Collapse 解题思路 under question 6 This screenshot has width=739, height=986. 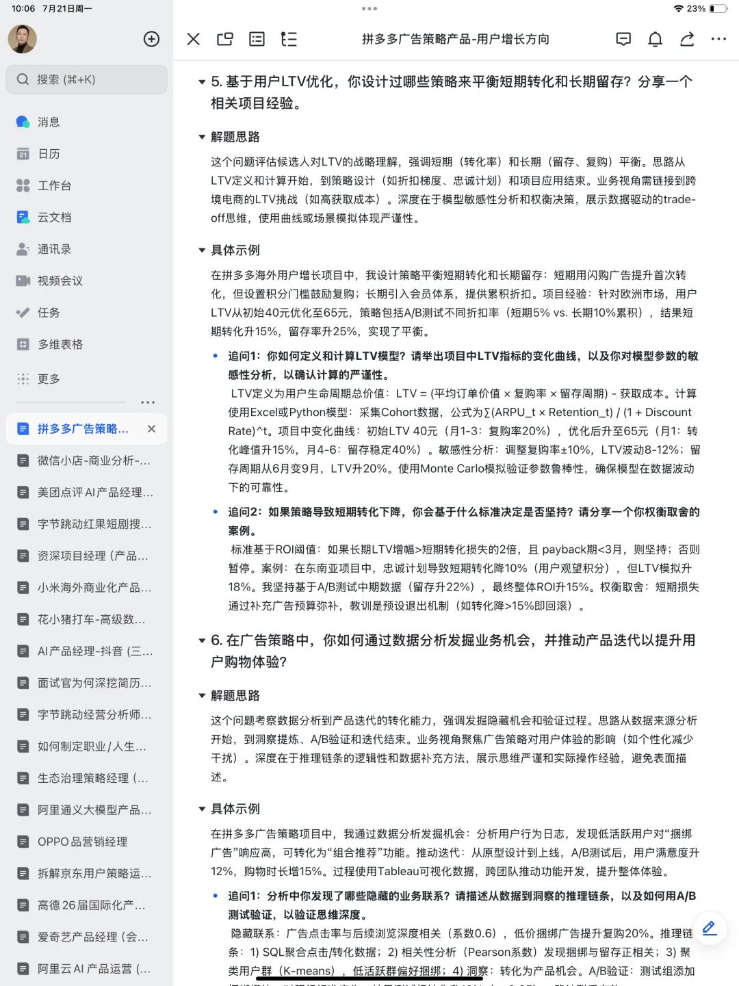click(x=202, y=696)
